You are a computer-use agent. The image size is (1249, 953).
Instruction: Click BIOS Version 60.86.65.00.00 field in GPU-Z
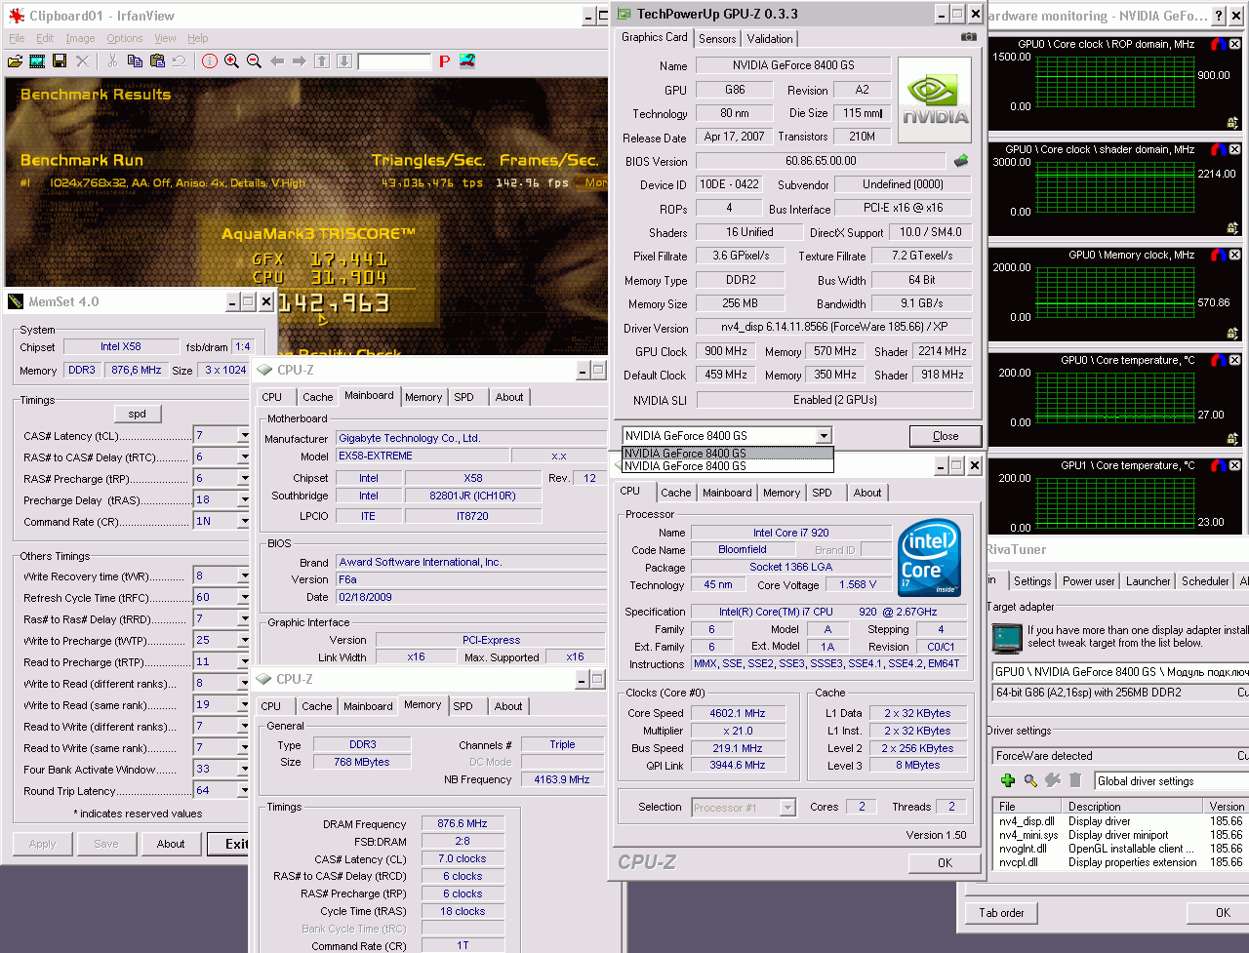[x=821, y=161]
